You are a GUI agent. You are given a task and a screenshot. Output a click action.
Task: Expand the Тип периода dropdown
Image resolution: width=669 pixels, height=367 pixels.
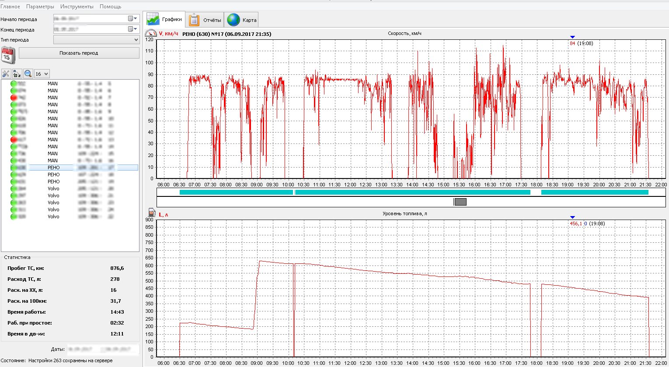[136, 40]
